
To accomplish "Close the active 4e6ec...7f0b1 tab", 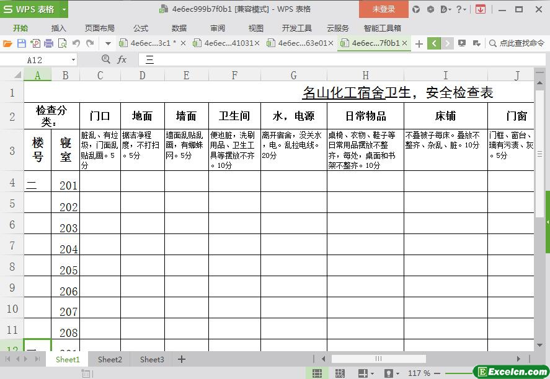I will coord(404,43).
